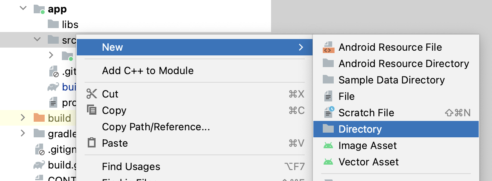
Task: Open the New submenu arrow
Action: point(301,47)
